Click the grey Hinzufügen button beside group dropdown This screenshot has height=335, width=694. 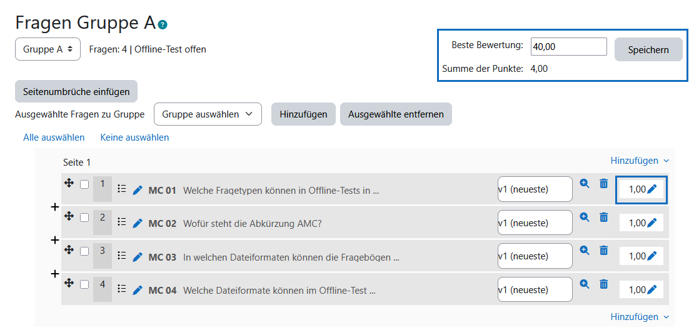pos(303,114)
